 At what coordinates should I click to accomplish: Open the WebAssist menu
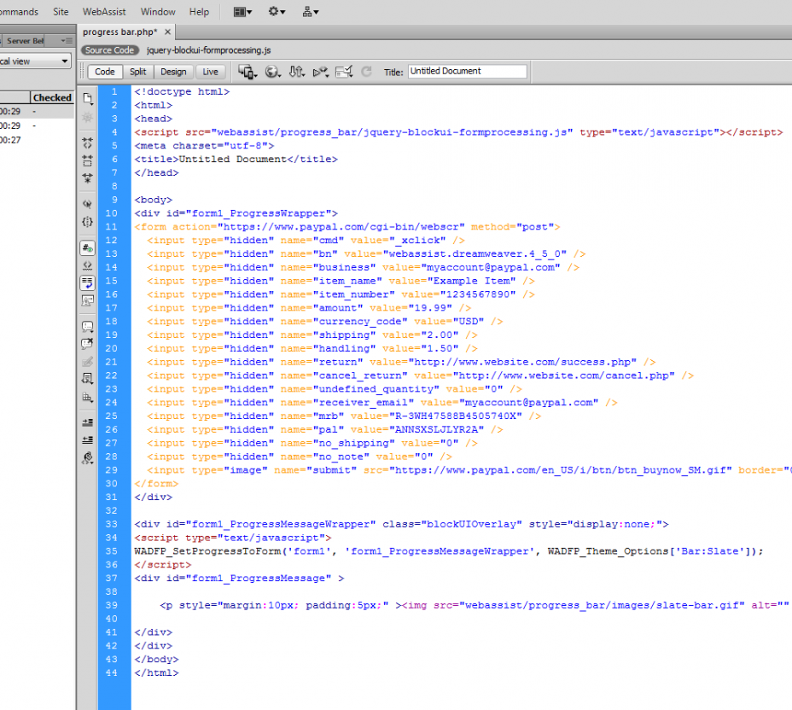[x=104, y=12]
